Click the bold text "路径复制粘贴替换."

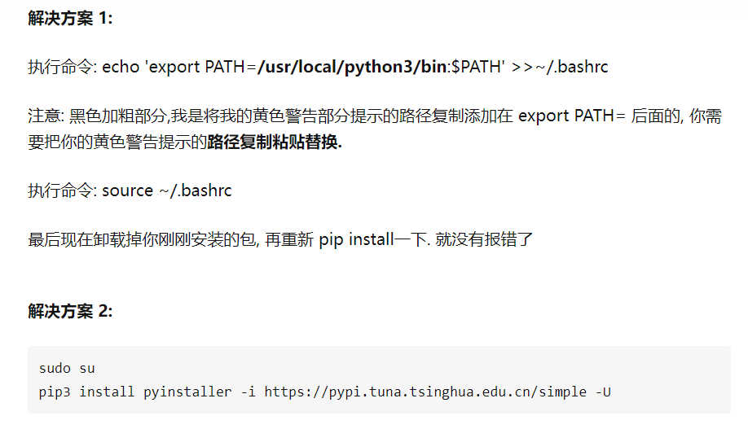tap(275, 142)
